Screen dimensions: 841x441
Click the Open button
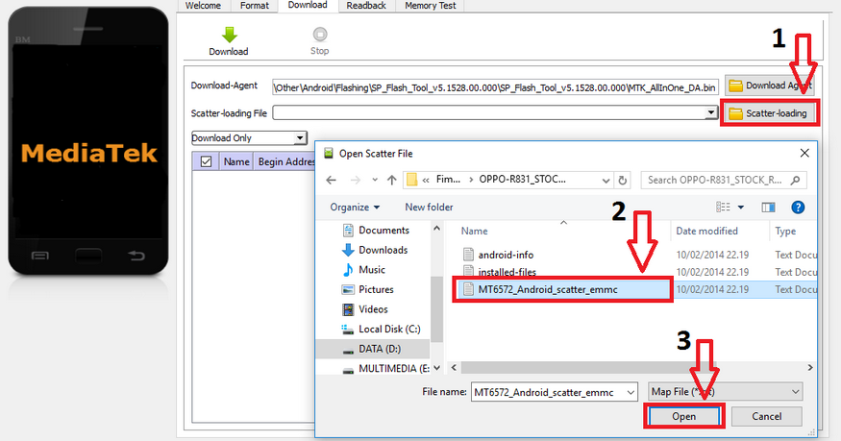point(683,416)
